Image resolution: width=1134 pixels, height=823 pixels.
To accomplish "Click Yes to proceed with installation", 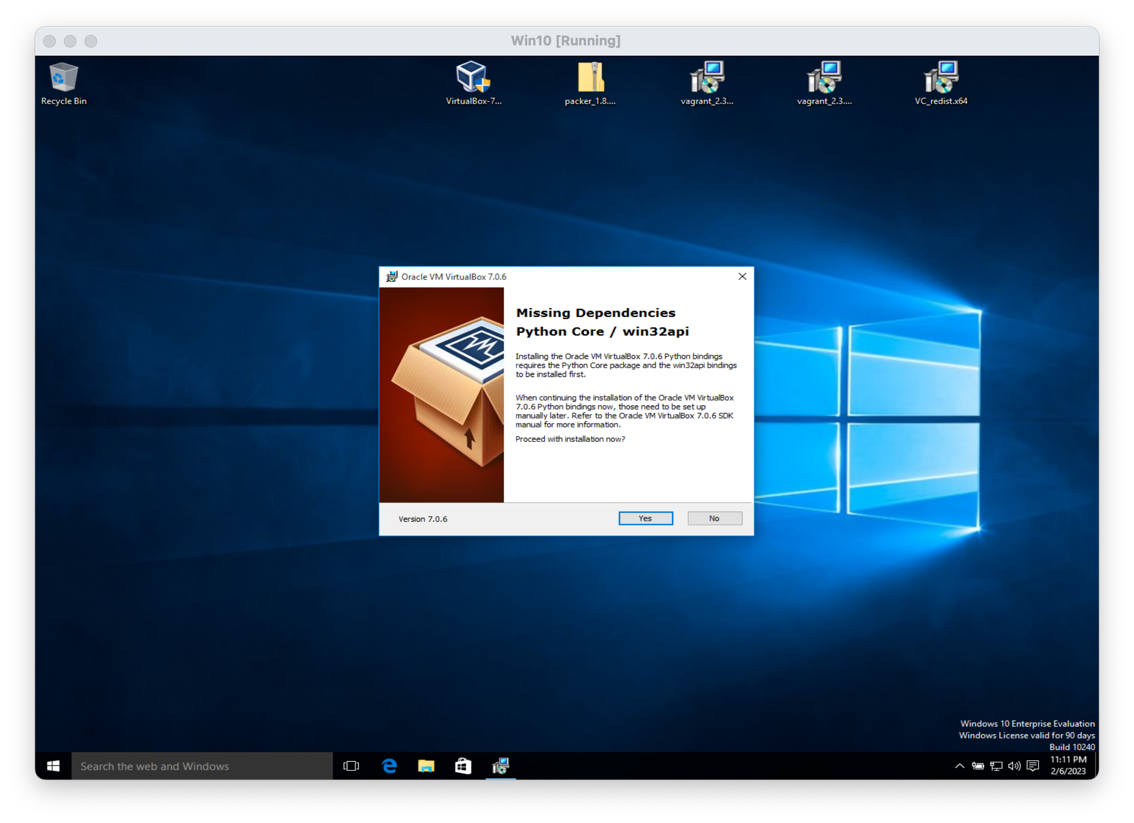I will point(645,518).
